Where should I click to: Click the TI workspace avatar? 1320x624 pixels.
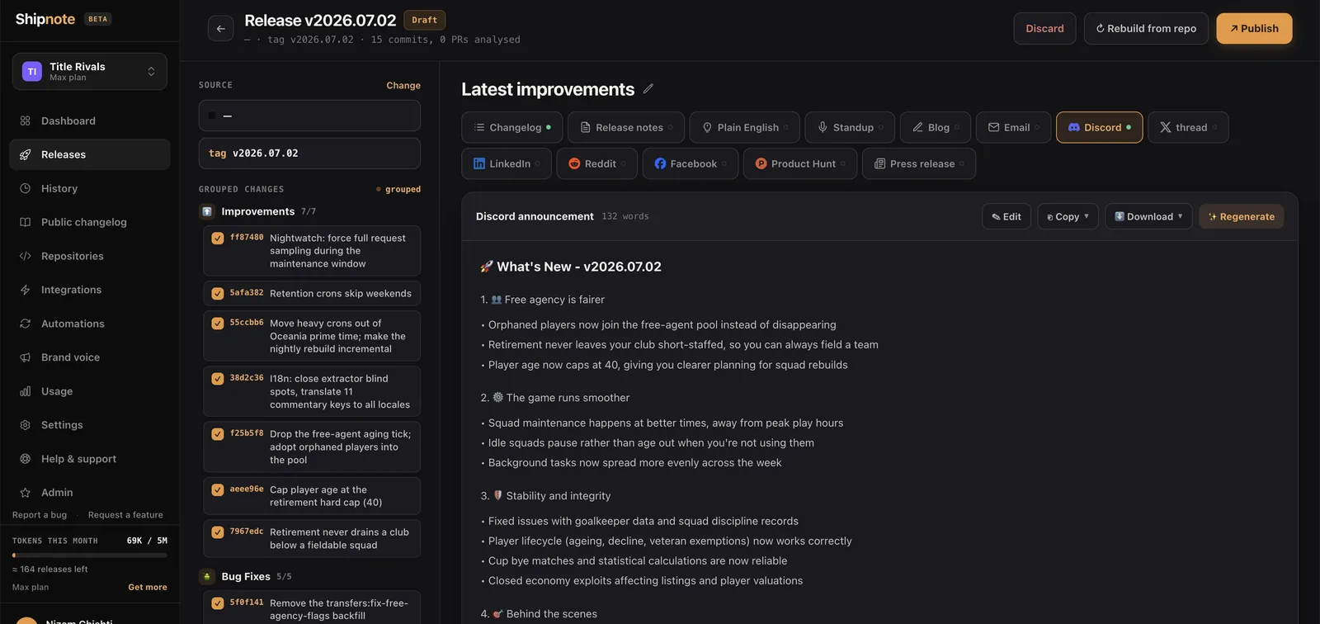tap(32, 72)
